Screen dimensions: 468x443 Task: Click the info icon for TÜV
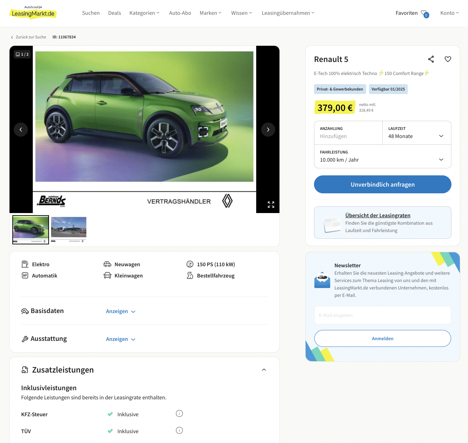pyautogui.click(x=179, y=430)
